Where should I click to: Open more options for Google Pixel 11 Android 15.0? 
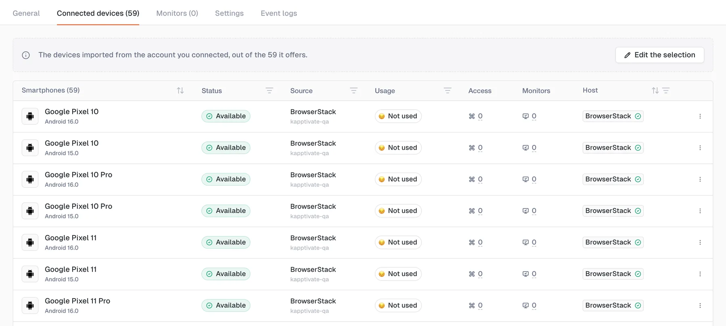[x=700, y=274]
